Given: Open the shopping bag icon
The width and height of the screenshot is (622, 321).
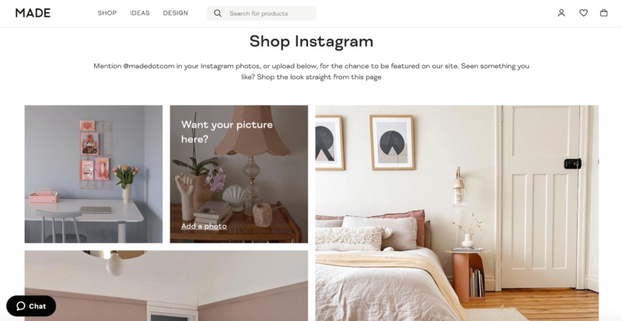Looking at the screenshot, I should 603,13.
